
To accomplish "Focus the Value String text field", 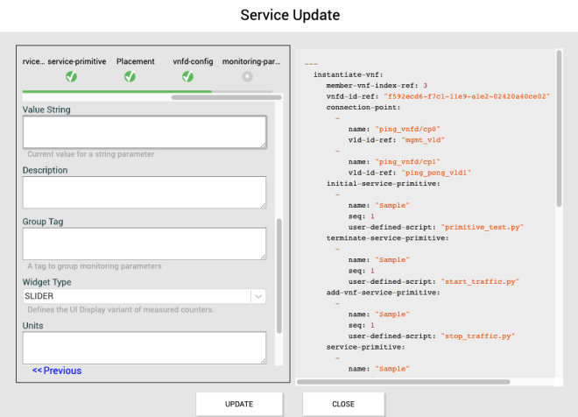I will coord(144,131).
